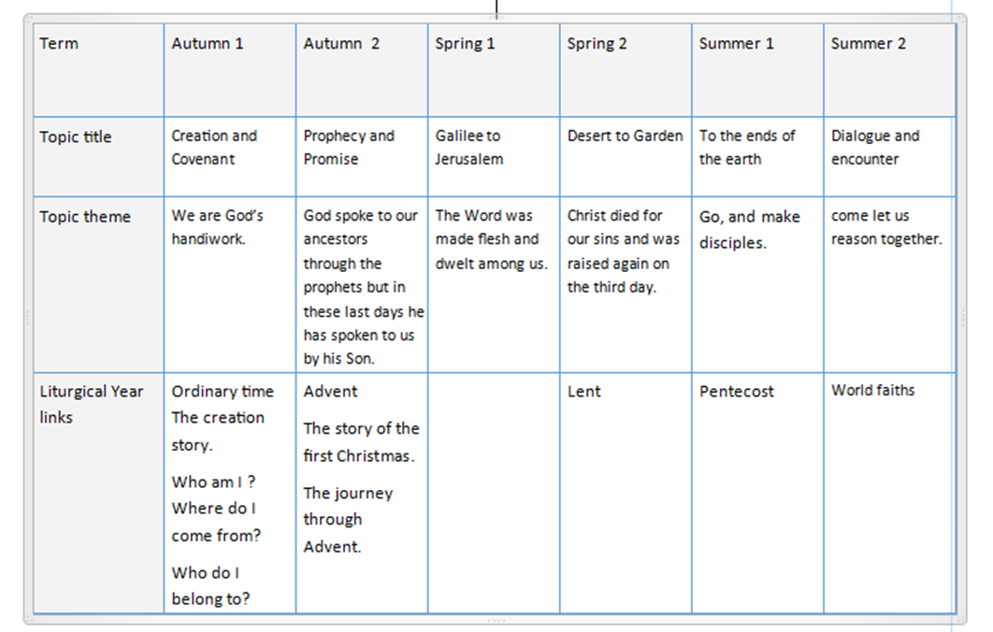Screen dimensions: 993x632
Task: Select the 'Summer 1' header cell
Action: click(x=758, y=70)
